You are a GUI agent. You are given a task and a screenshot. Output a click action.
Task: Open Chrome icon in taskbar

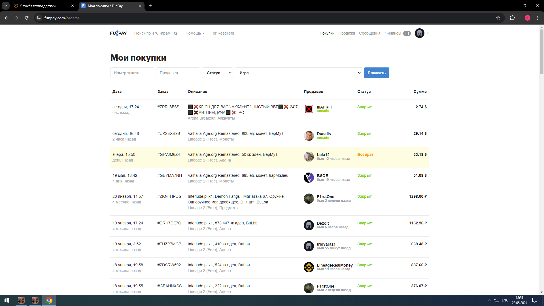49,300
